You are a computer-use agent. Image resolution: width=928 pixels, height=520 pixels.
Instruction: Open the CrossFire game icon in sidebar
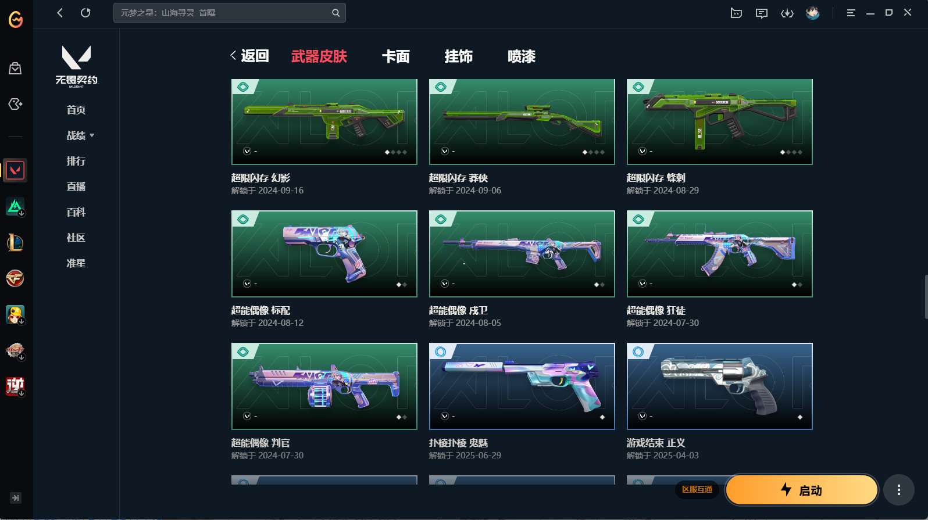tap(15, 278)
